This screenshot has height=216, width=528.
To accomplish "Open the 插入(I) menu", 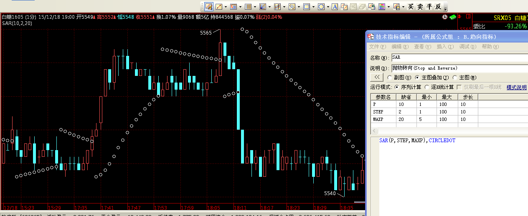I will pos(445,47).
